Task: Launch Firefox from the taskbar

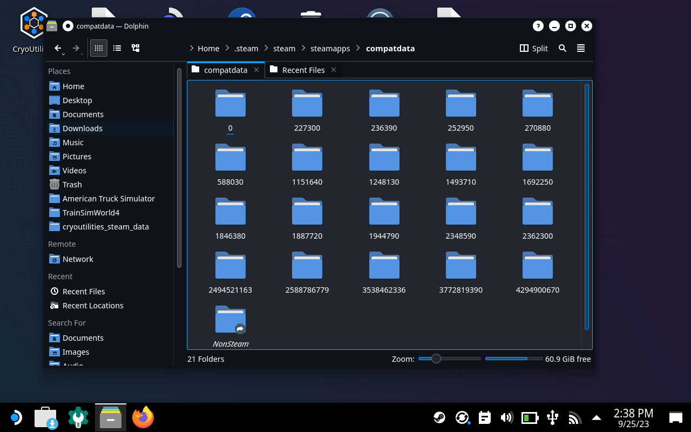Action: (143, 417)
